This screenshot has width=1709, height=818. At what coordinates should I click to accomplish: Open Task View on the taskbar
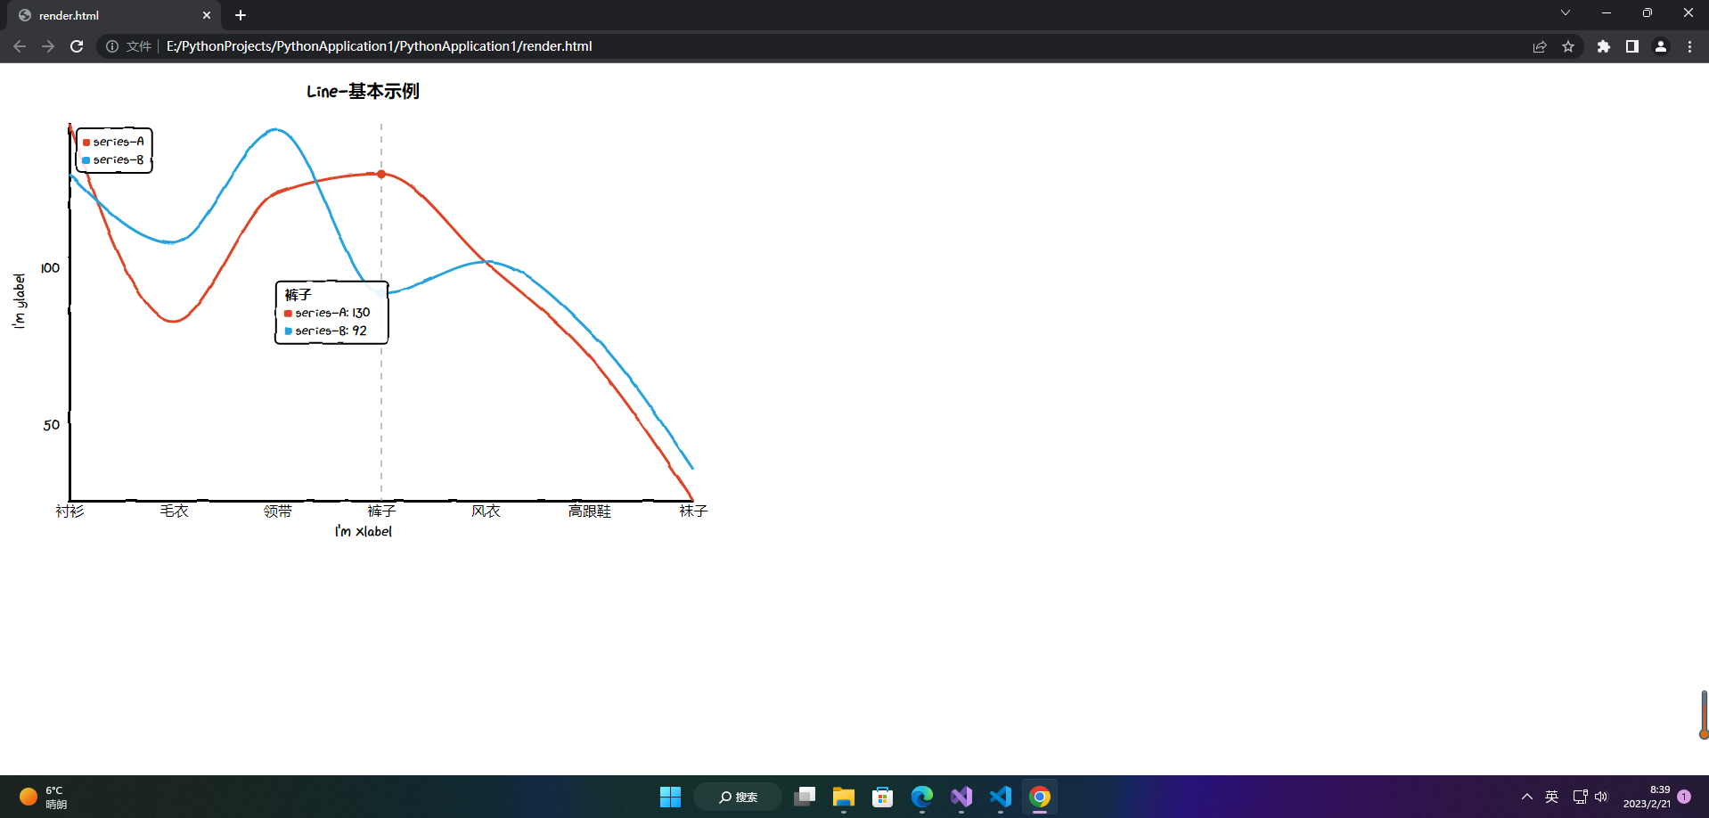805,797
